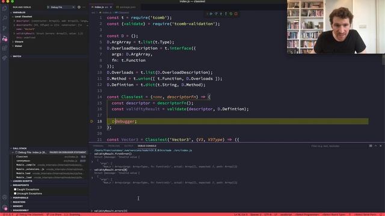Viewport: 385px width, 216px height.
Task: Clear the debug console output
Action: point(371,146)
